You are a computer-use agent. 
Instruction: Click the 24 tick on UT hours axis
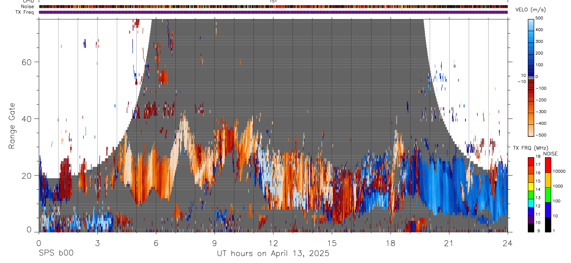[x=507, y=244]
